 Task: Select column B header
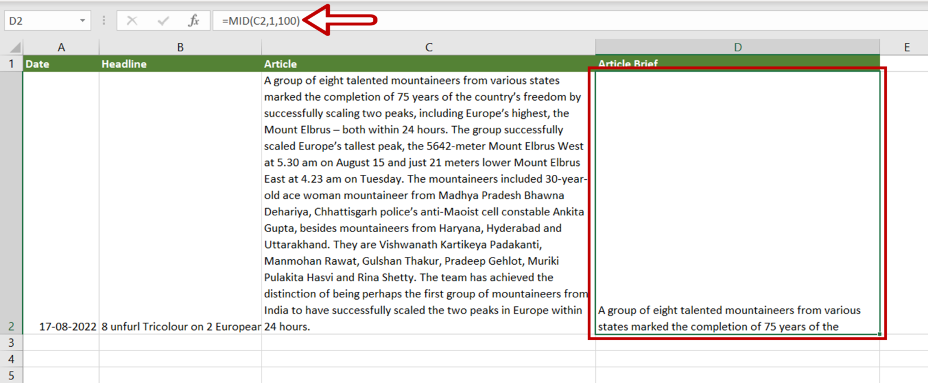180,48
